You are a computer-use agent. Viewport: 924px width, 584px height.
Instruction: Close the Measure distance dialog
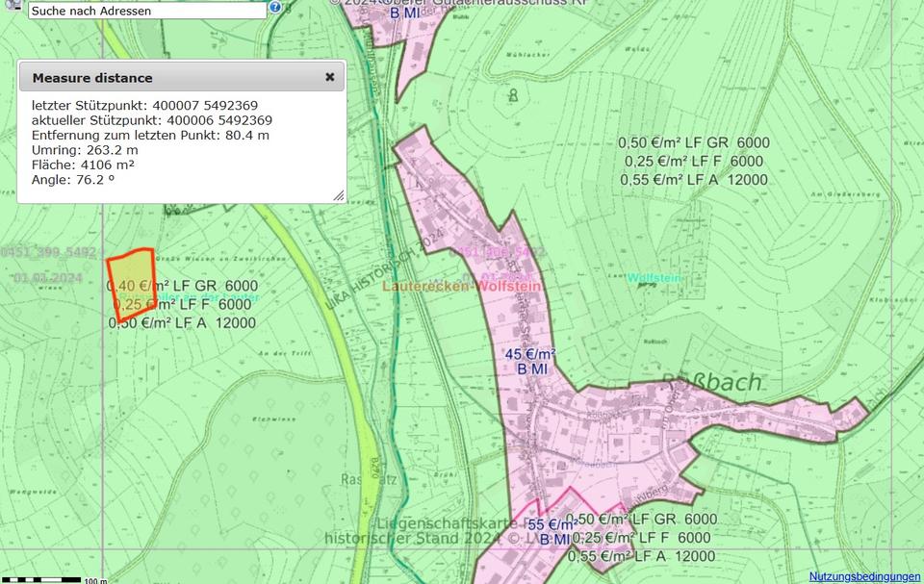click(x=329, y=77)
